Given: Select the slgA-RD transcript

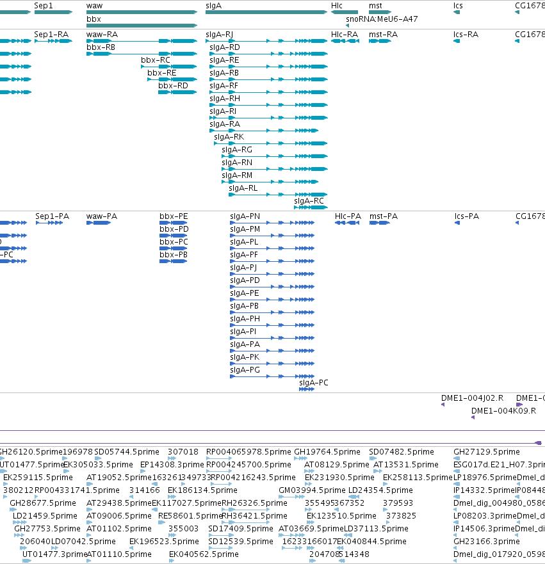Looking at the screenshot, I should pos(268,54).
